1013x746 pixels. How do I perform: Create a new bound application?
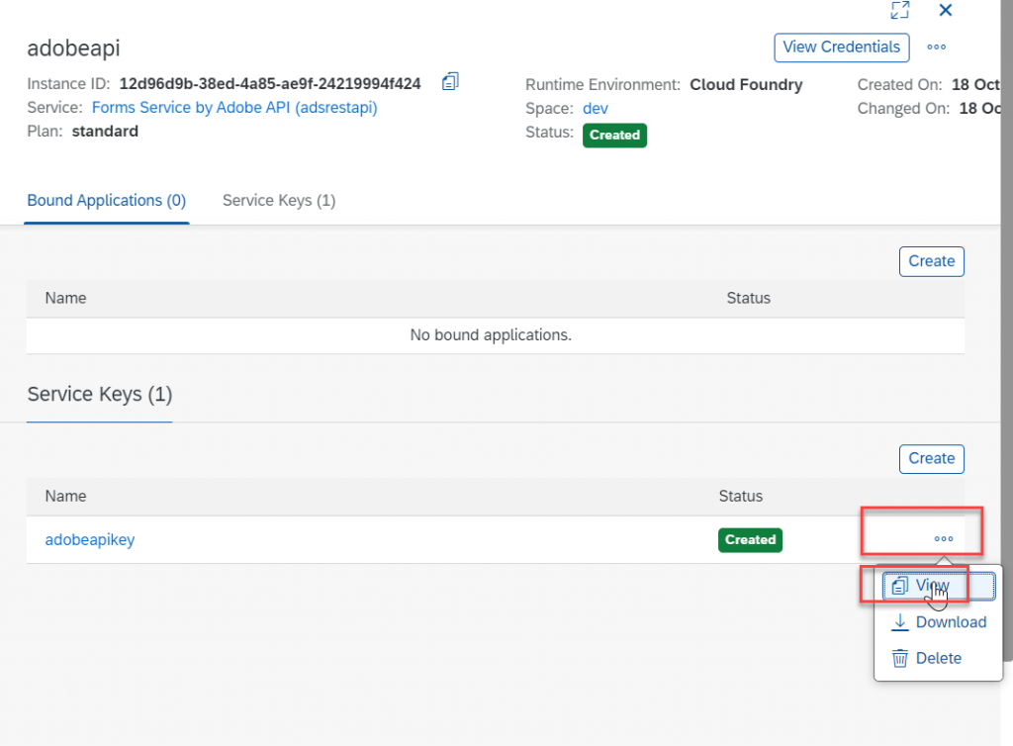tap(931, 261)
